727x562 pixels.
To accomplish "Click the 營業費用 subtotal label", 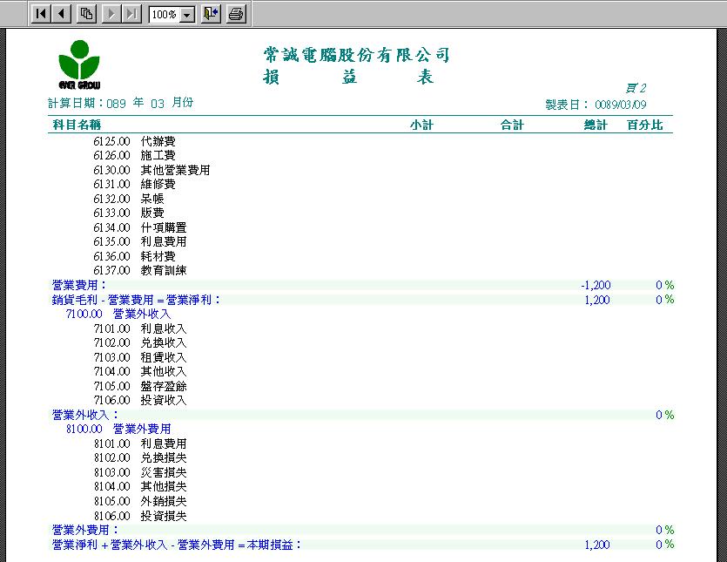I will 79,285.
